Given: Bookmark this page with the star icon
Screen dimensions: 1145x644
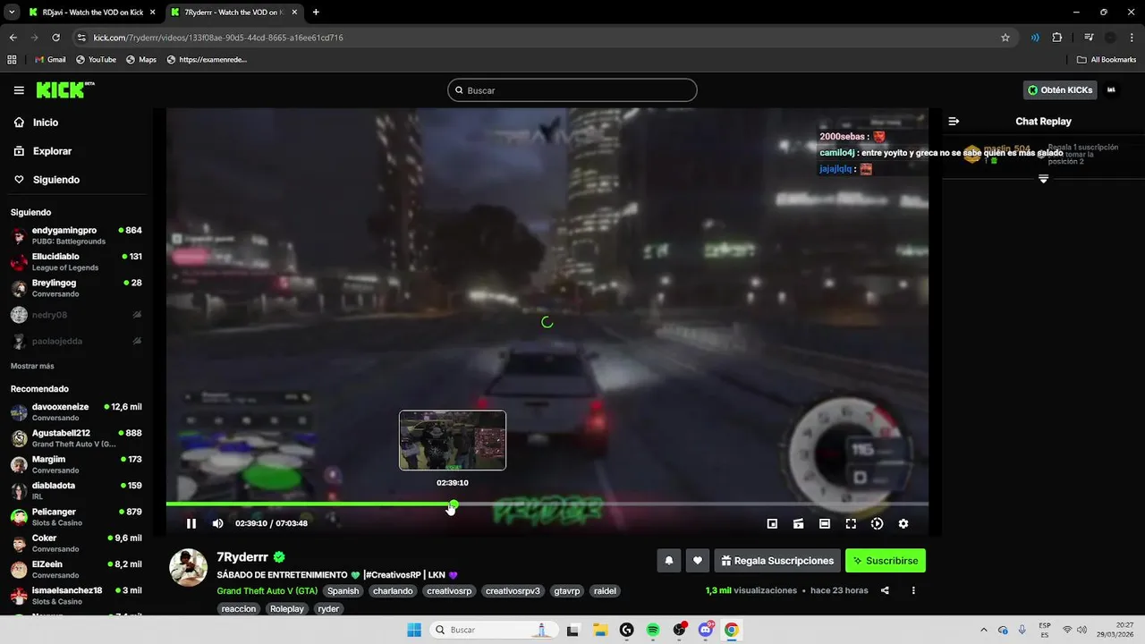Looking at the screenshot, I should (1005, 38).
